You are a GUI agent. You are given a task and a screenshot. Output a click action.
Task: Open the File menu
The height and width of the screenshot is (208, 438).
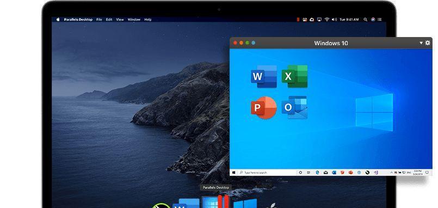[99, 20]
